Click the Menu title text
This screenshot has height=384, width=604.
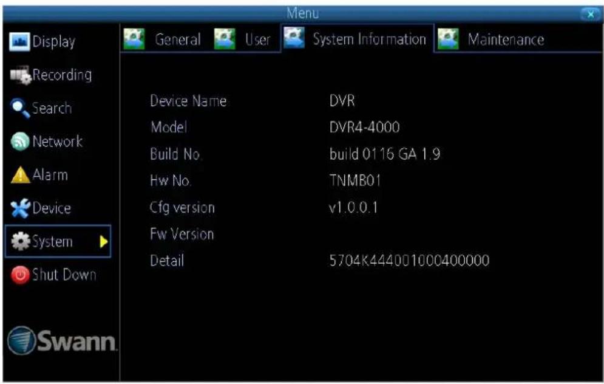point(303,13)
